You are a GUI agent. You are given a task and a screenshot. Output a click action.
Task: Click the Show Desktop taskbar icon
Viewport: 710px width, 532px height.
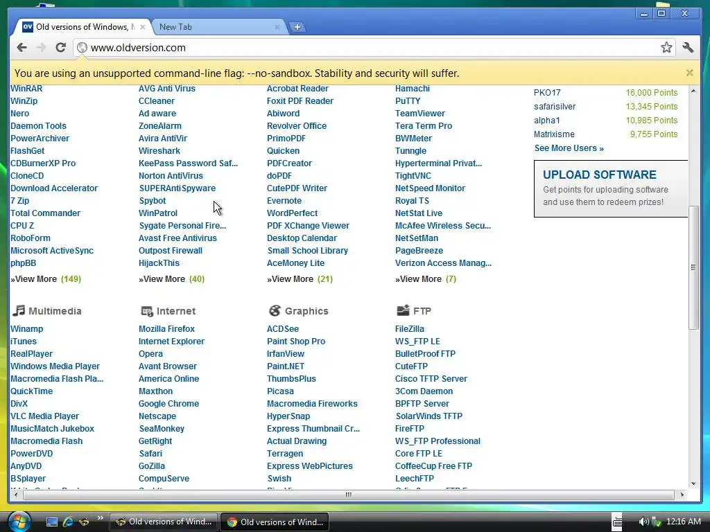click(x=51, y=522)
